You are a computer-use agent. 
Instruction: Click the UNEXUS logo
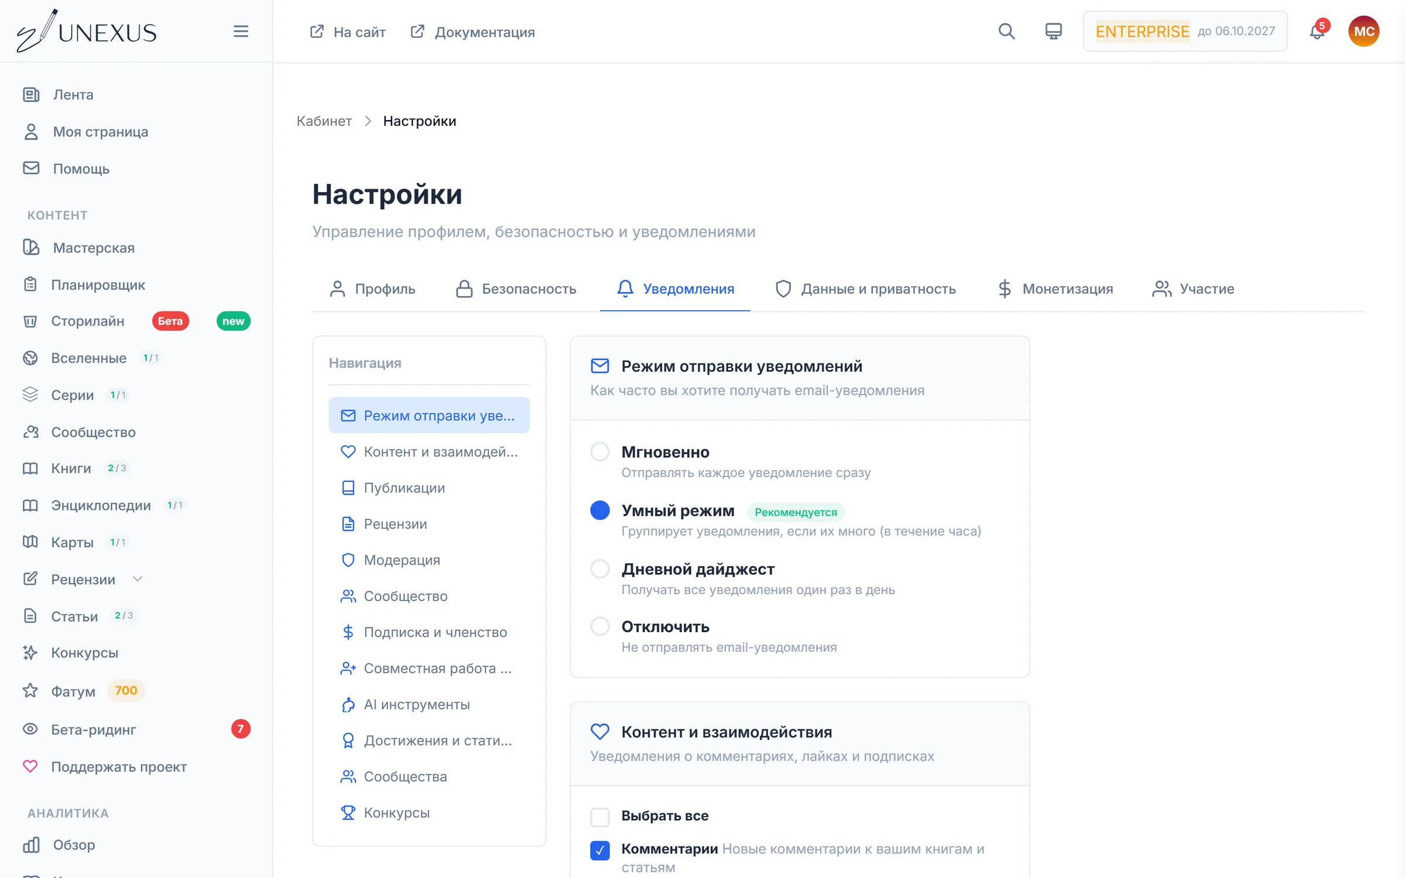tap(87, 31)
